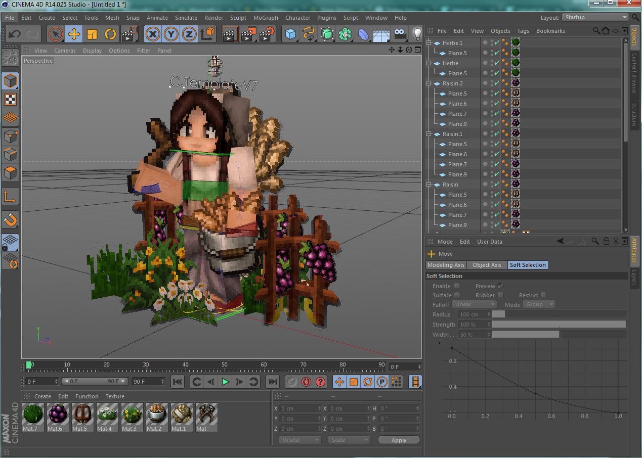Open the Simulate menu

point(186,18)
